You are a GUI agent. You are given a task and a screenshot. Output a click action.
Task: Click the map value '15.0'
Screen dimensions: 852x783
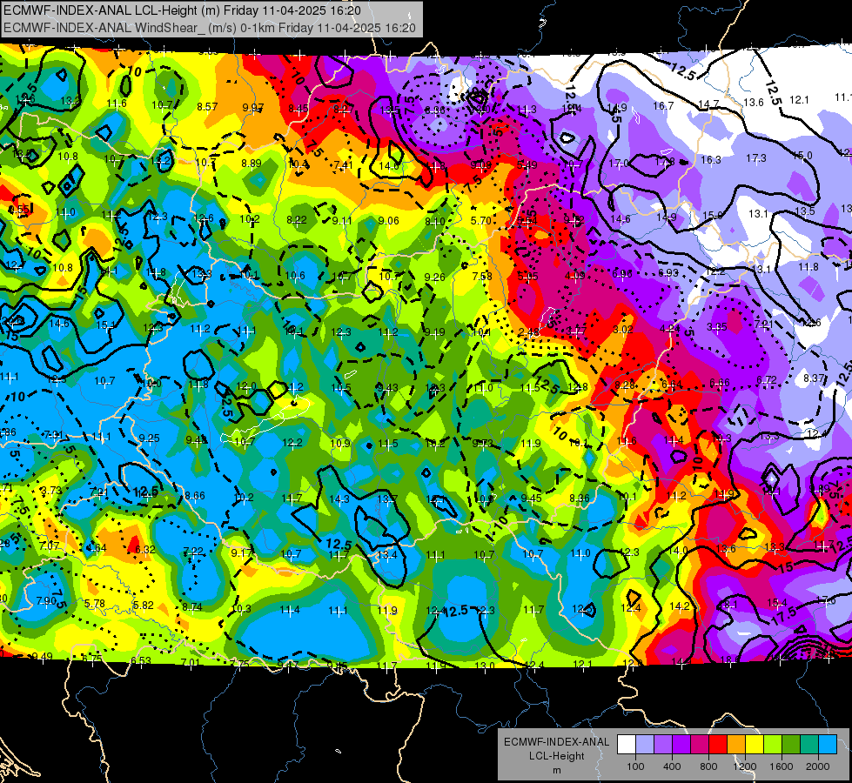(x=802, y=156)
